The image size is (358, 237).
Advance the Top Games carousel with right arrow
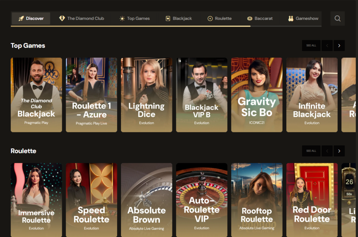pyautogui.click(x=339, y=45)
